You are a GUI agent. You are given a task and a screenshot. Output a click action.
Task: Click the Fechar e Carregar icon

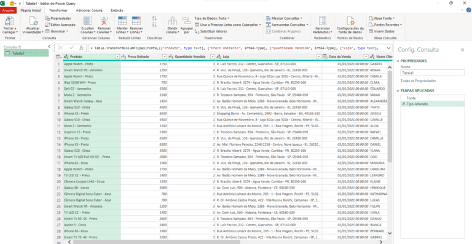(10, 21)
